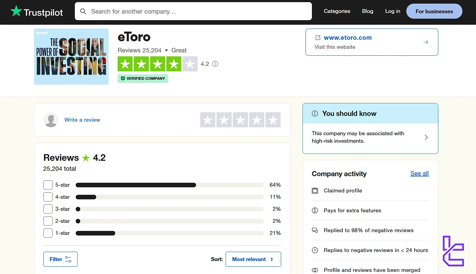Click the Visit this website text
This screenshot has width=476, height=274.
coord(335,47)
